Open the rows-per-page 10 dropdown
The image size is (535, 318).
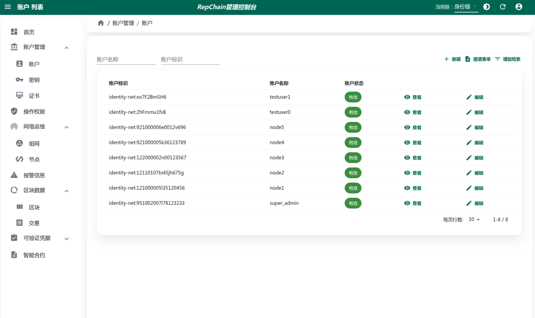(x=474, y=220)
